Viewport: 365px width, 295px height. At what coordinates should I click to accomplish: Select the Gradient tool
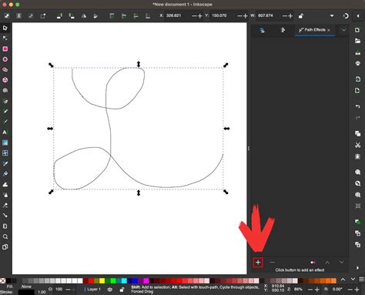(5, 142)
